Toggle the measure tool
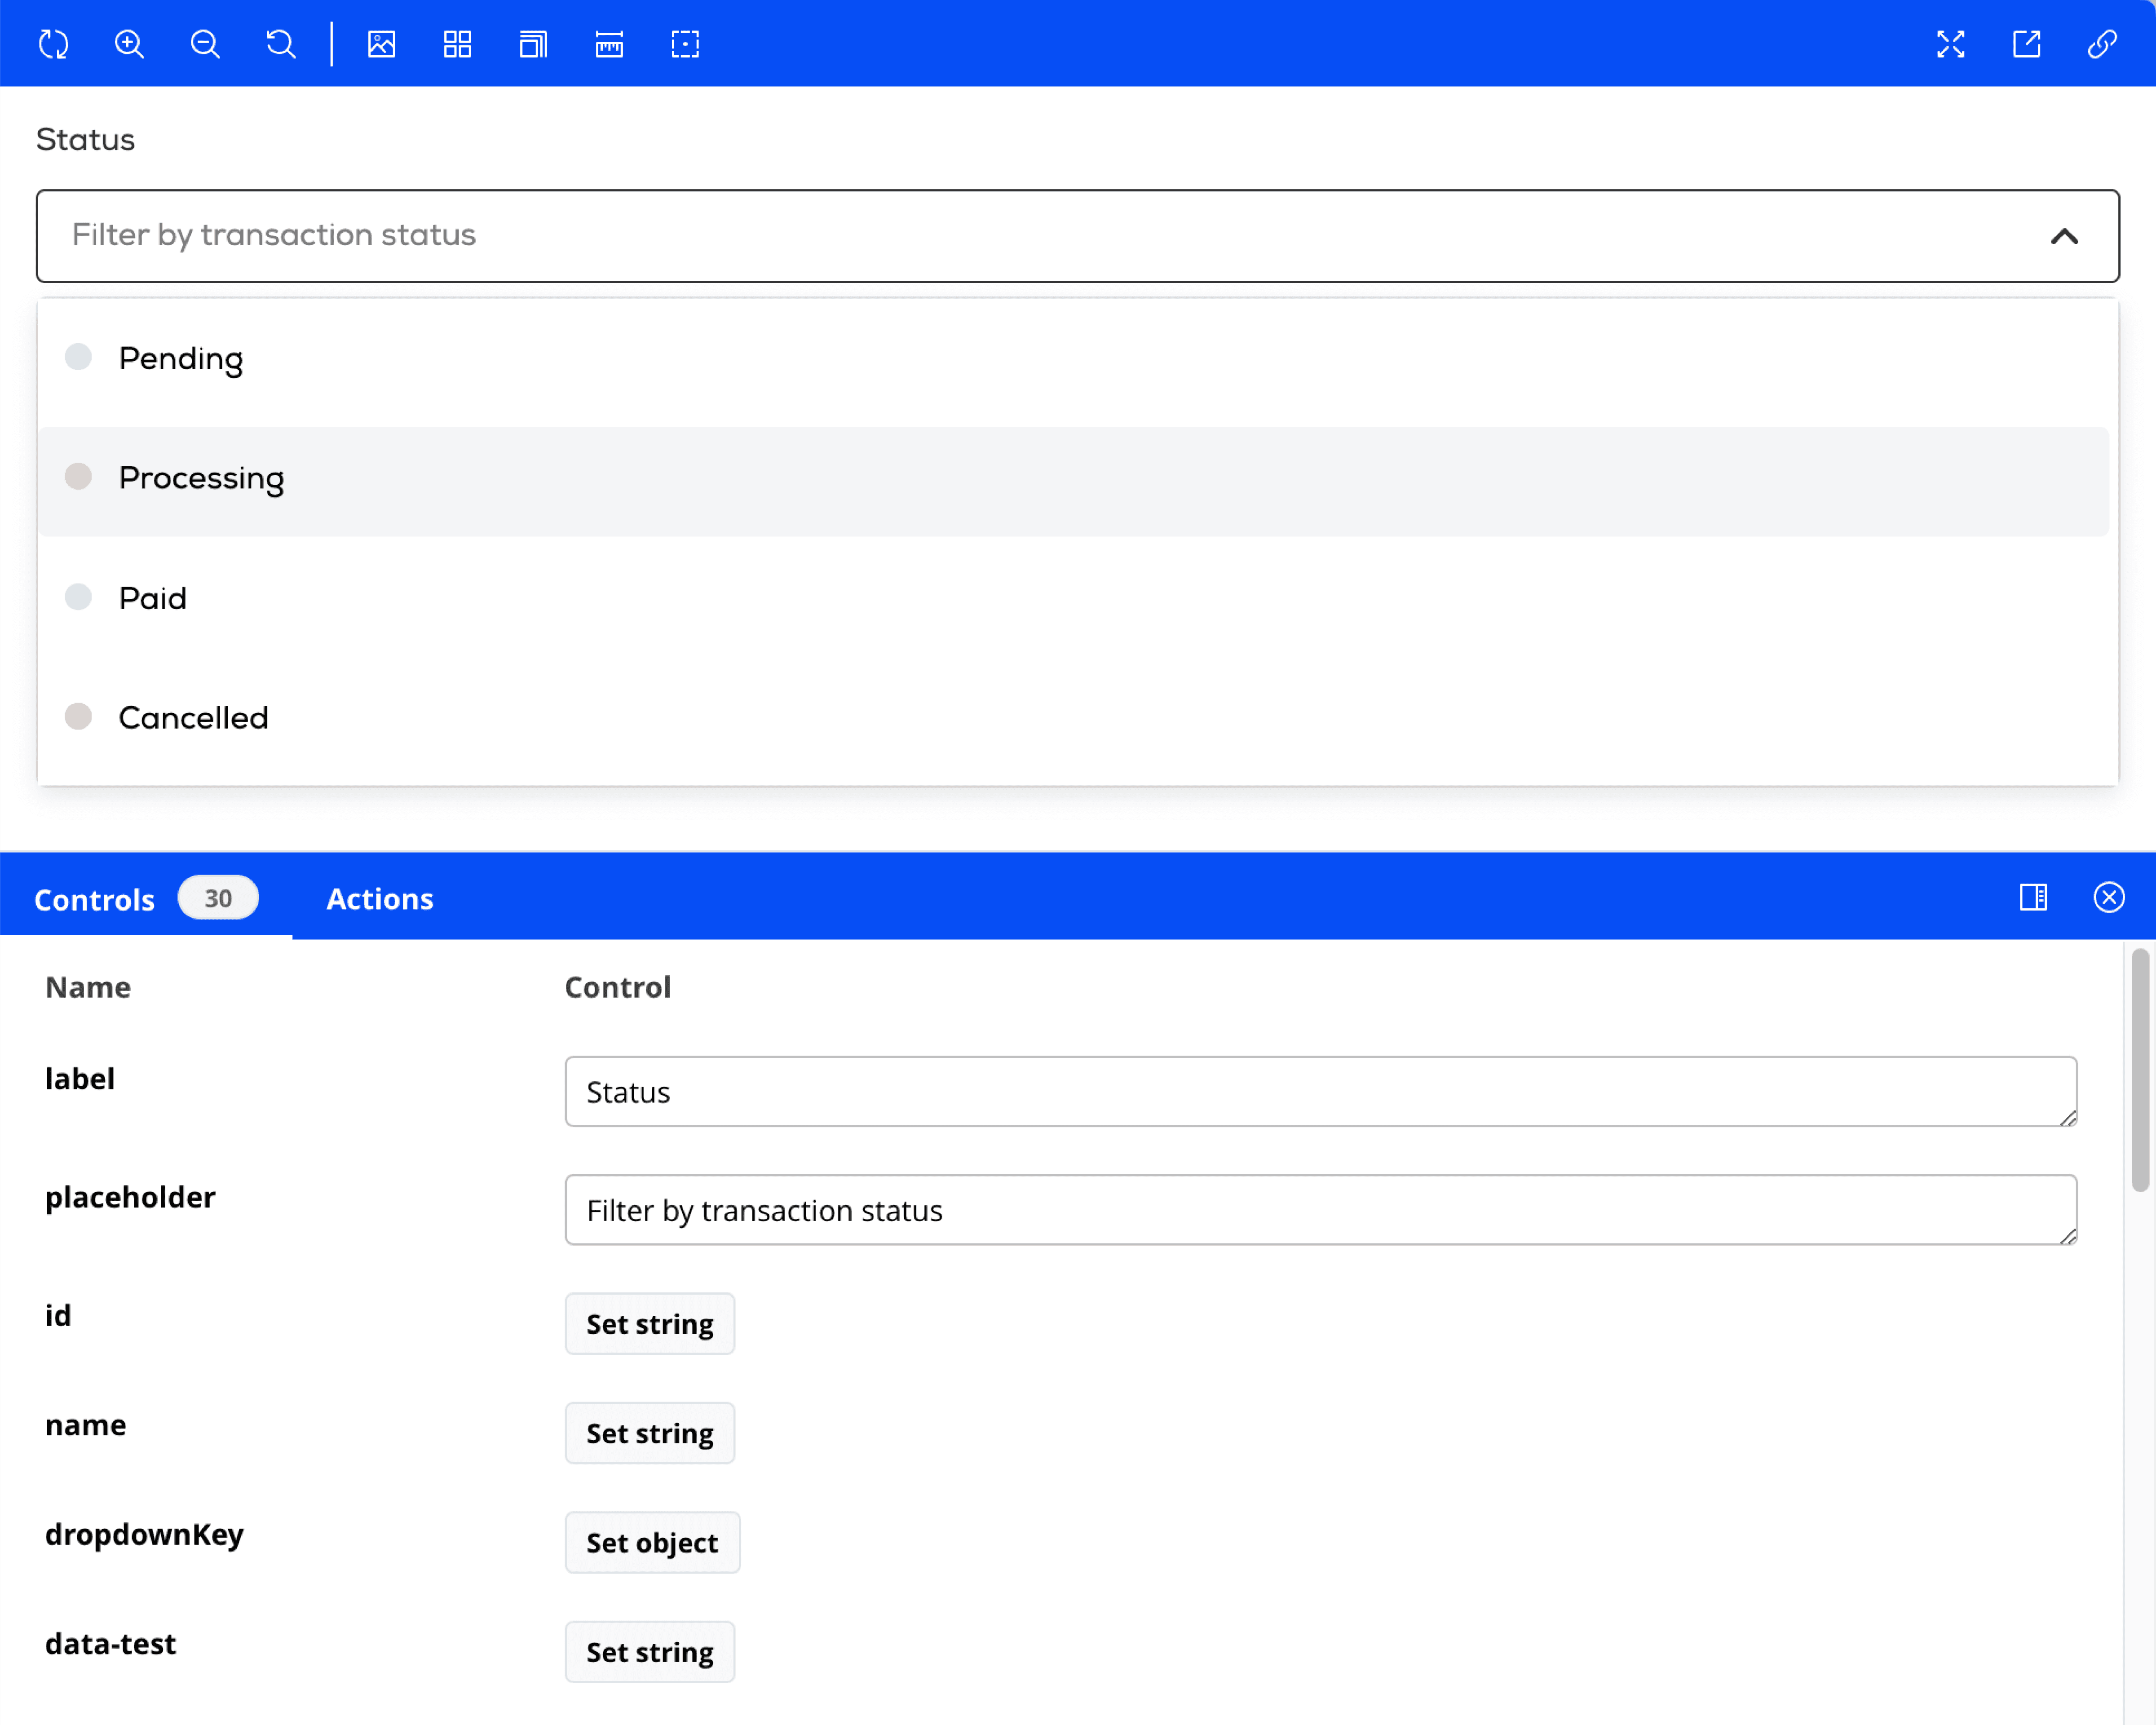2156x1725 pixels. [x=609, y=44]
